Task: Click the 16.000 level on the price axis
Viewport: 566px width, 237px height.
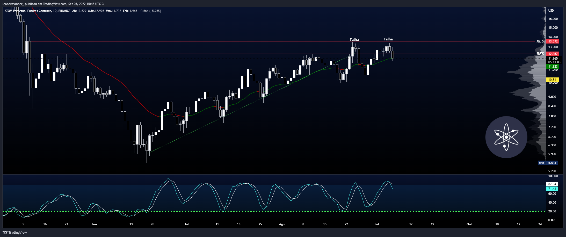Action: pyautogui.click(x=553, y=19)
